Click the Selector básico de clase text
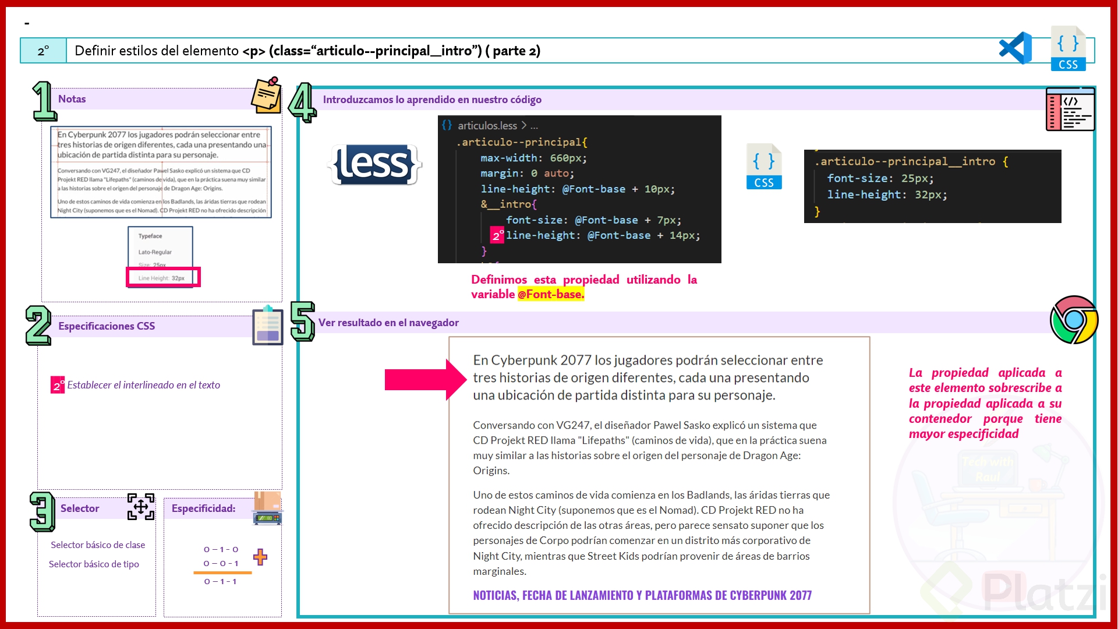The height and width of the screenshot is (629, 1118). pyautogui.click(x=98, y=545)
